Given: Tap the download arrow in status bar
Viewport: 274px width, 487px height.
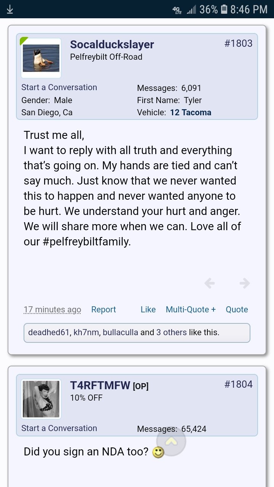Looking at the screenshot, I should click(10, 9).
